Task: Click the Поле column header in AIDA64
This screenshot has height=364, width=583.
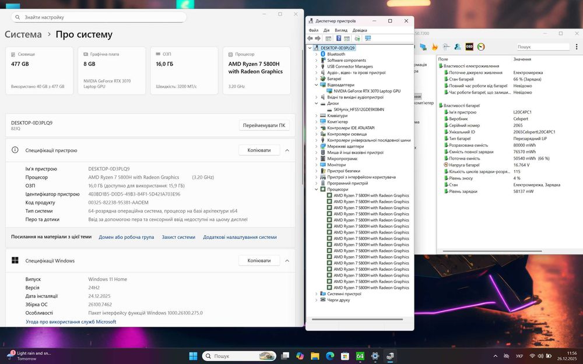Action: 443,59
